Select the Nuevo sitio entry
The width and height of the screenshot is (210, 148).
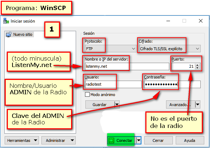tap(20, 34)
